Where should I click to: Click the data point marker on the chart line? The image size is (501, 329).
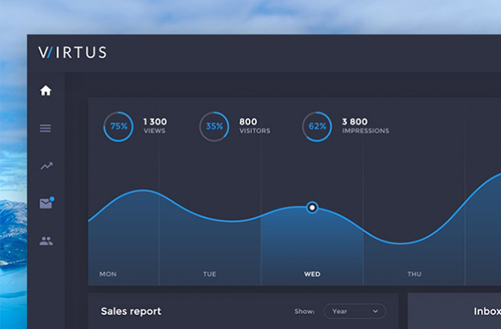tap(312, 208)
